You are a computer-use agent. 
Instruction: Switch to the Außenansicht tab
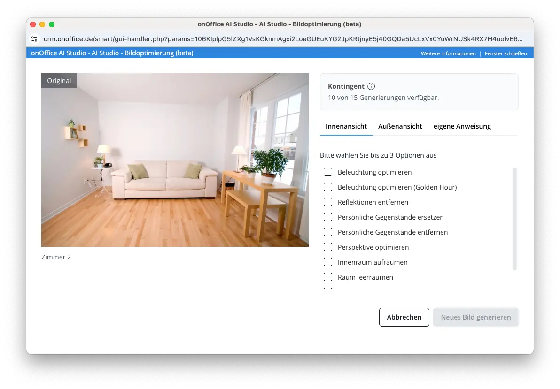400,126
